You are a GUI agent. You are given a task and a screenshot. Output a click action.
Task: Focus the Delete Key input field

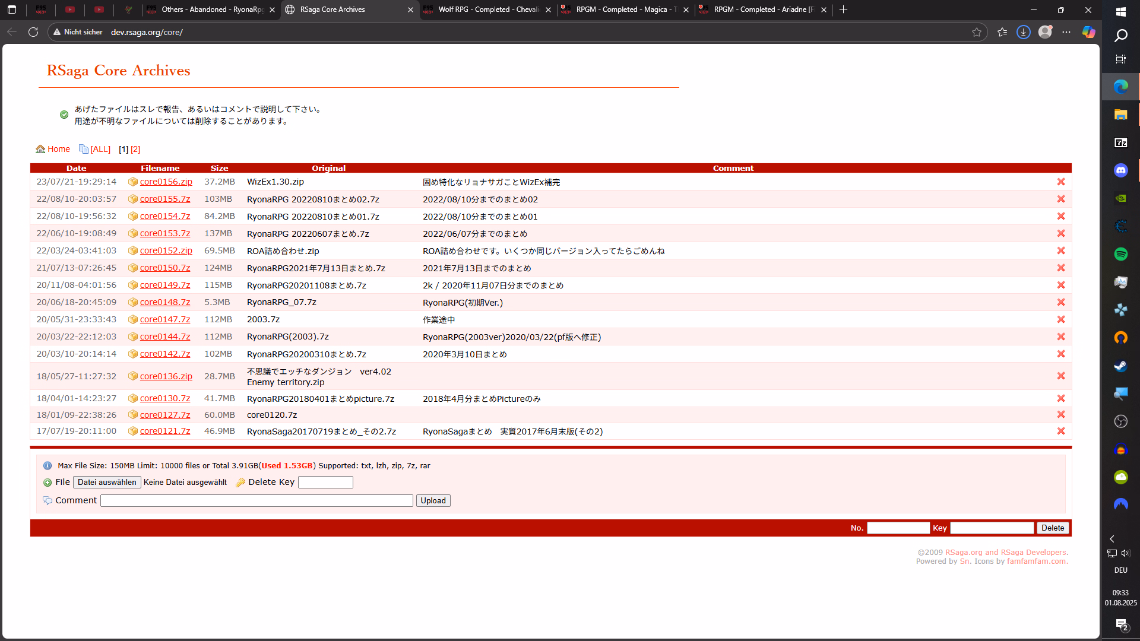(x=325, y=483)
